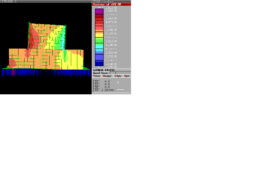Click the purple swatch in contour legend
Viewport: 262px width, 196px height.
point(99,11)
